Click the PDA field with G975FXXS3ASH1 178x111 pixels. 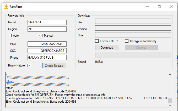click(x=47, y=44)
